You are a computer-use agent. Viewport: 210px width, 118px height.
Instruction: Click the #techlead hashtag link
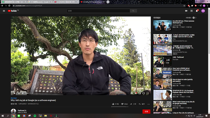(x=14, y=98)
